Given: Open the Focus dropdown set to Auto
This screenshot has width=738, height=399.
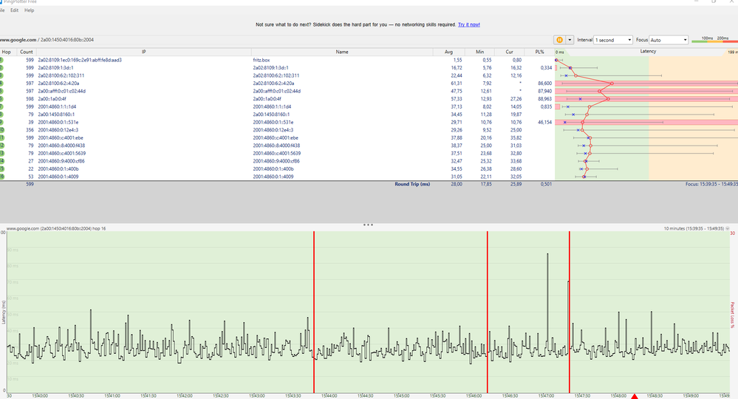Looking at the screenshot, I should 669,40.
